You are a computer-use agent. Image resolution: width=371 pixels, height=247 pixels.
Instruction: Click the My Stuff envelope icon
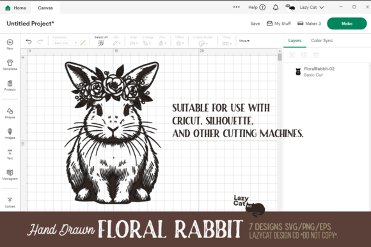(269, 24)
